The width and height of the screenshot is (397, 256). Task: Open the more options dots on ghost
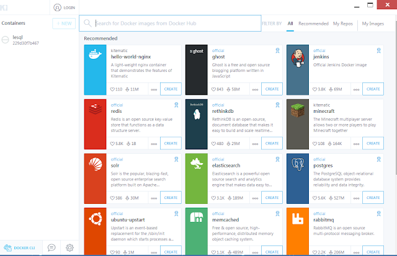click(x=255, y=89)
